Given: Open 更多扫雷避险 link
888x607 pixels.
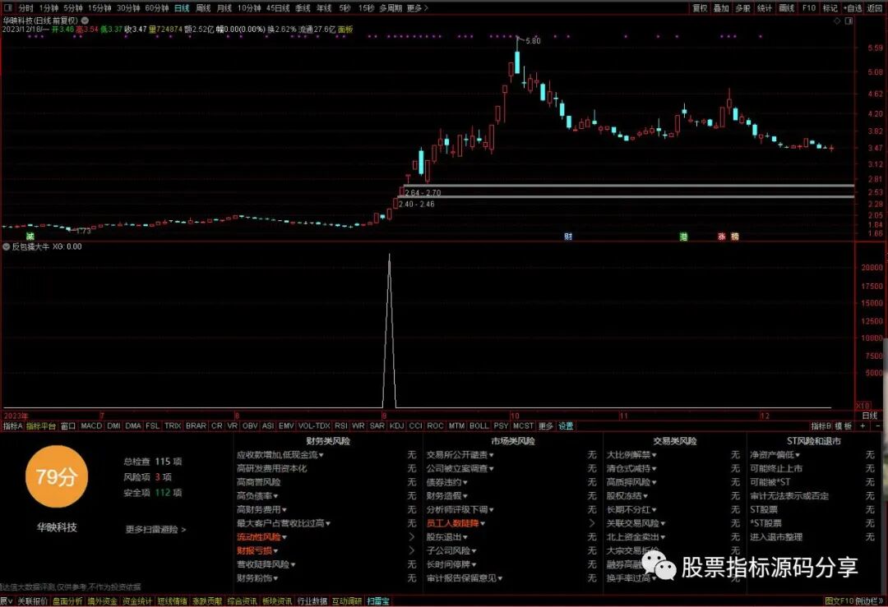Looking at the screenshot, I should [155, 530].
